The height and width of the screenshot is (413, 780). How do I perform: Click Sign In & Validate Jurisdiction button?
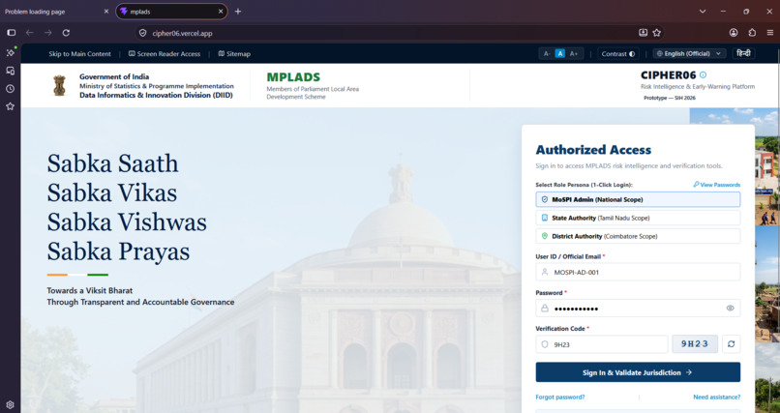(x=638, y=372)
